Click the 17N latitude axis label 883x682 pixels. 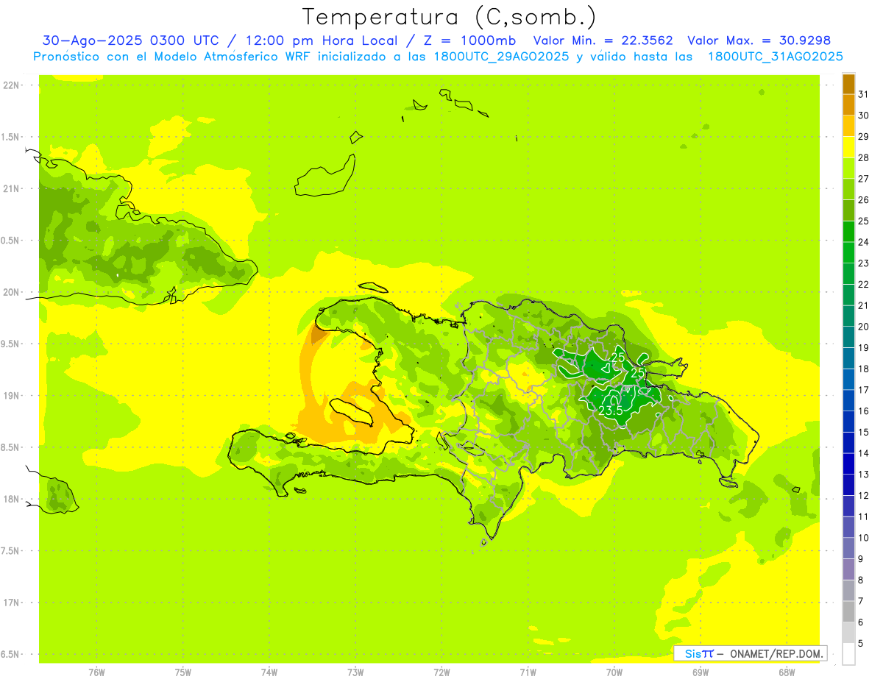(x=13, y=603)
